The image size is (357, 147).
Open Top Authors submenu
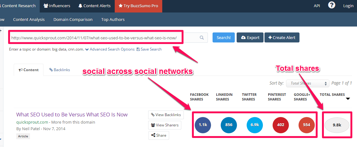(x=113, y=20)
